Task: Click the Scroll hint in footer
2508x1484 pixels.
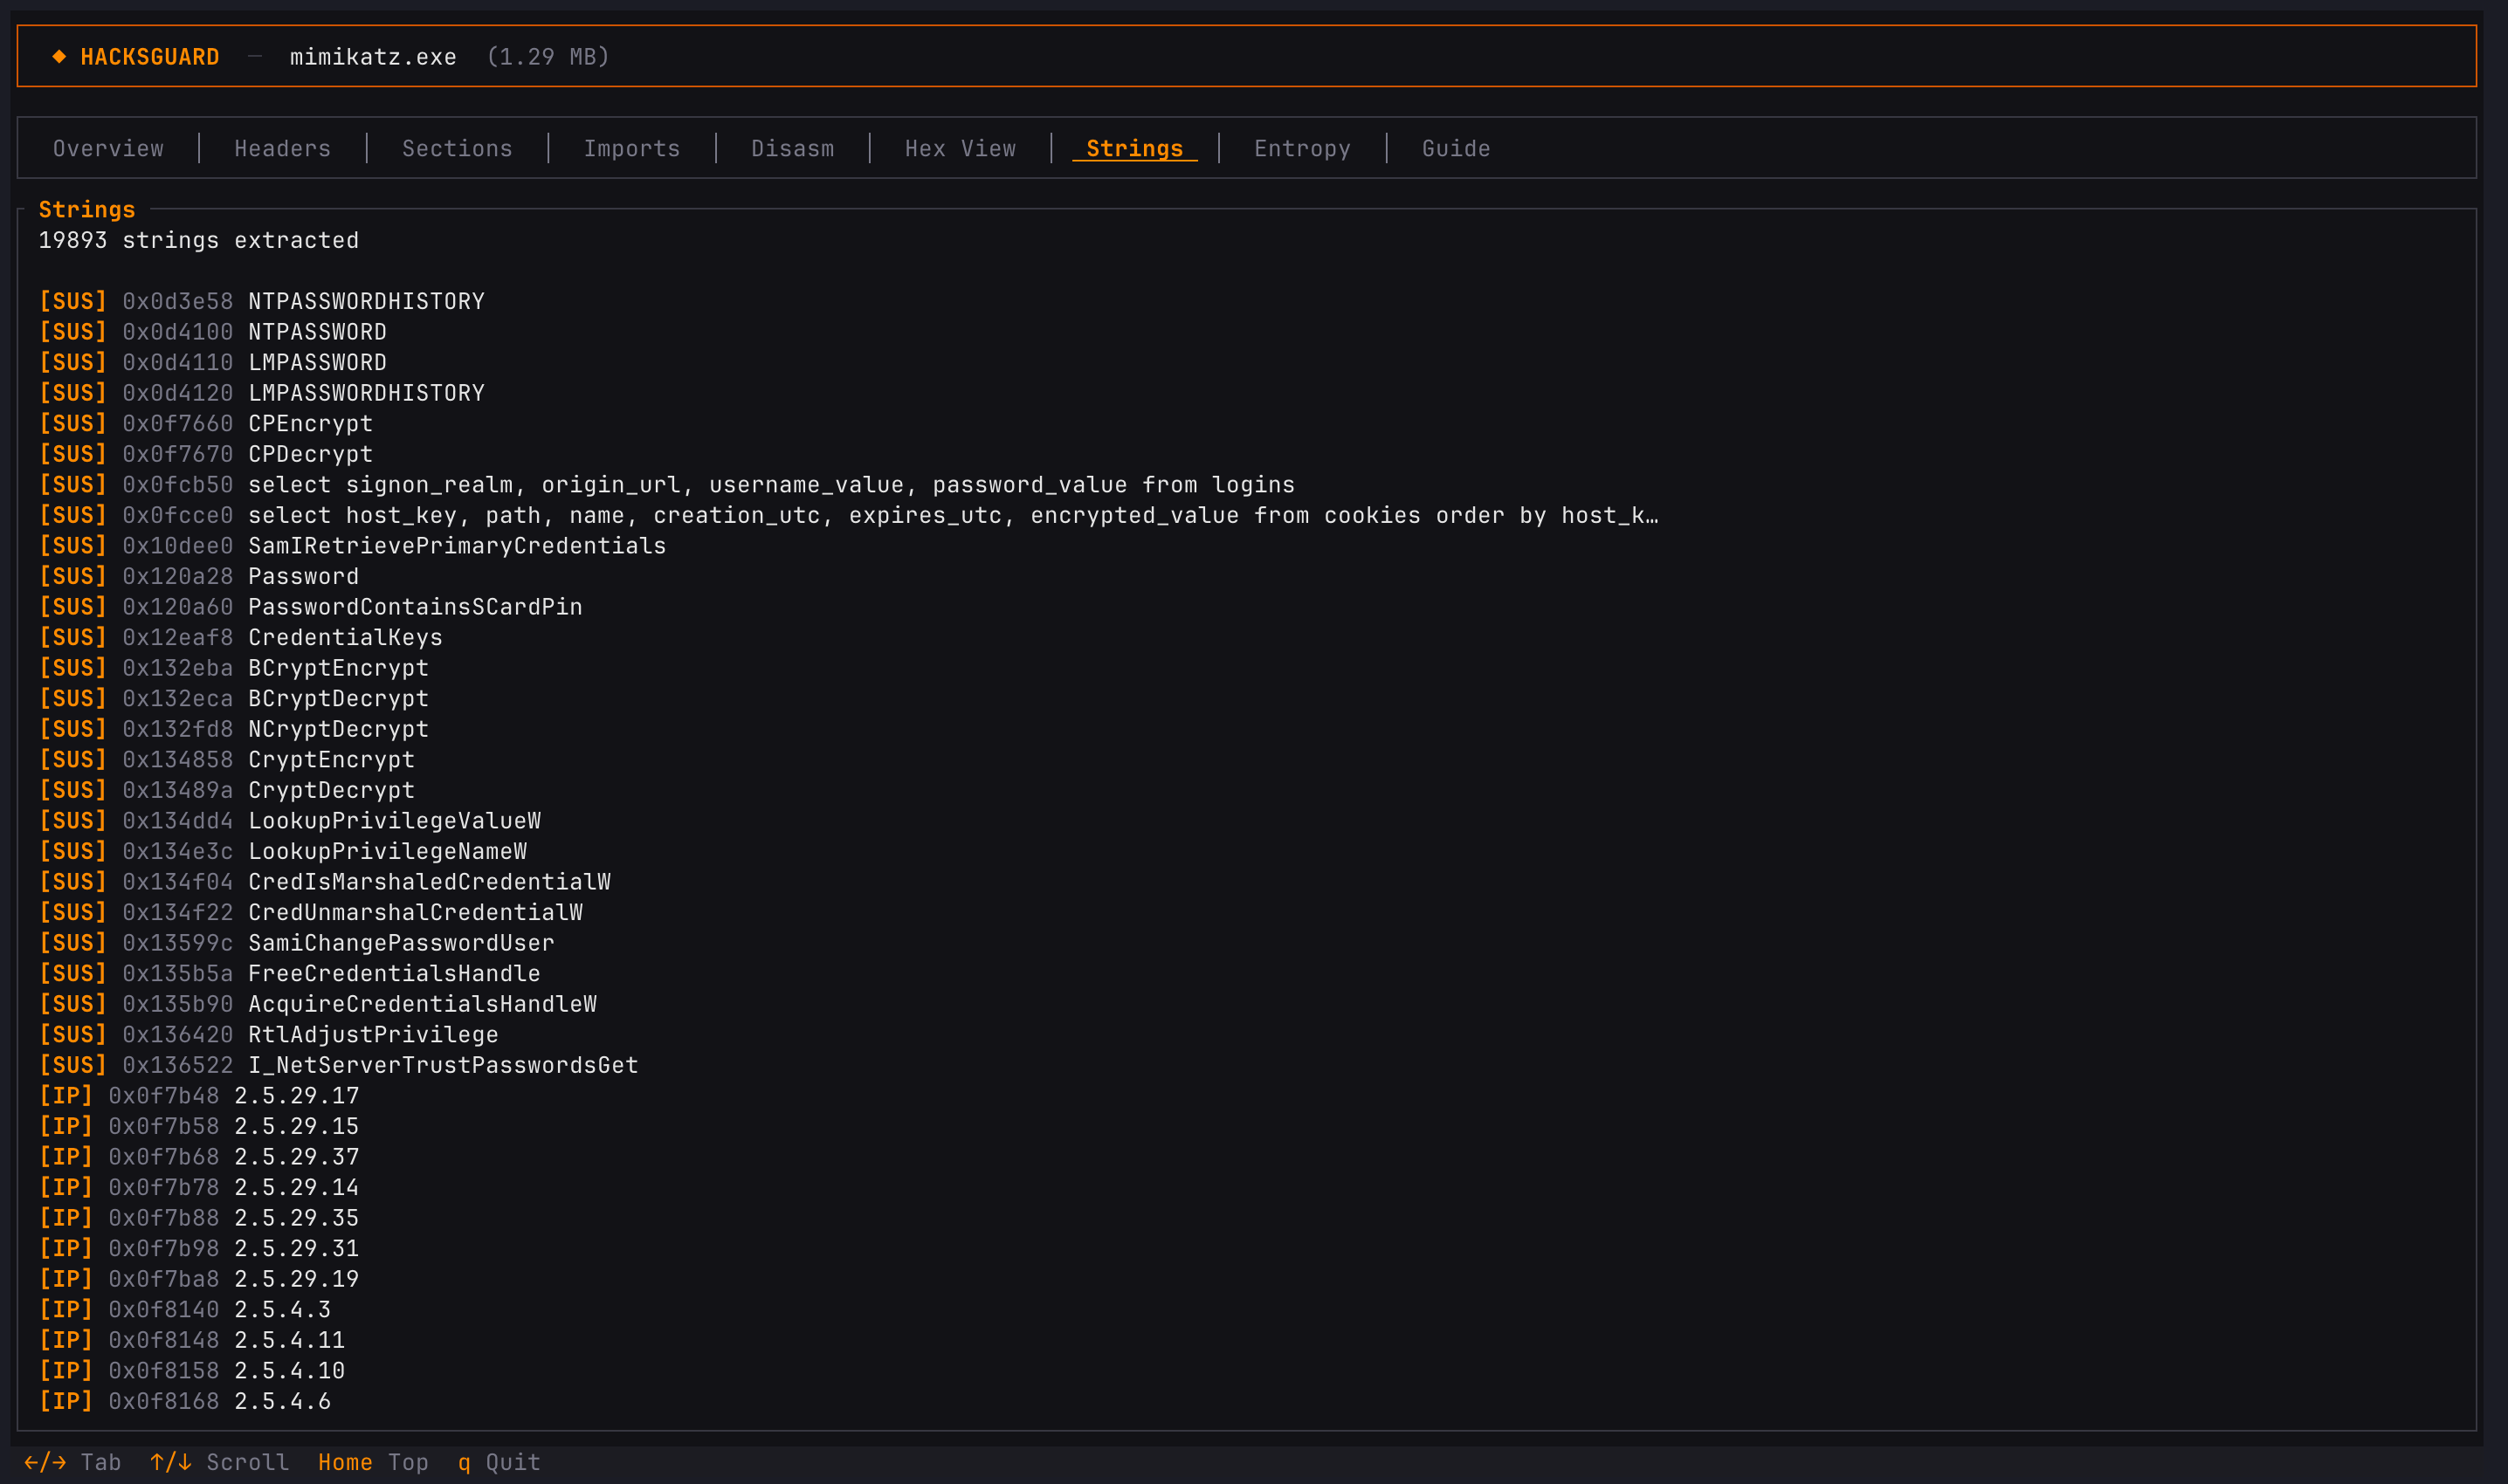Action: pyautogui.click(x=220, y=1462)
